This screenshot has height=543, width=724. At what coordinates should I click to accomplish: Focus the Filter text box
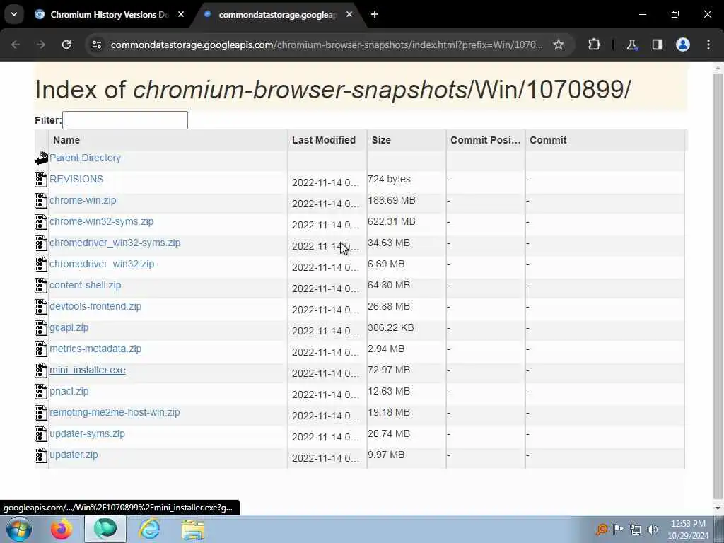coord(125,120)
